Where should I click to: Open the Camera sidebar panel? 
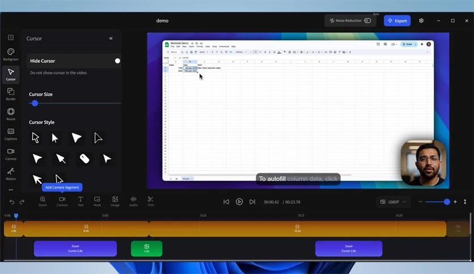[x=11, y=154]
